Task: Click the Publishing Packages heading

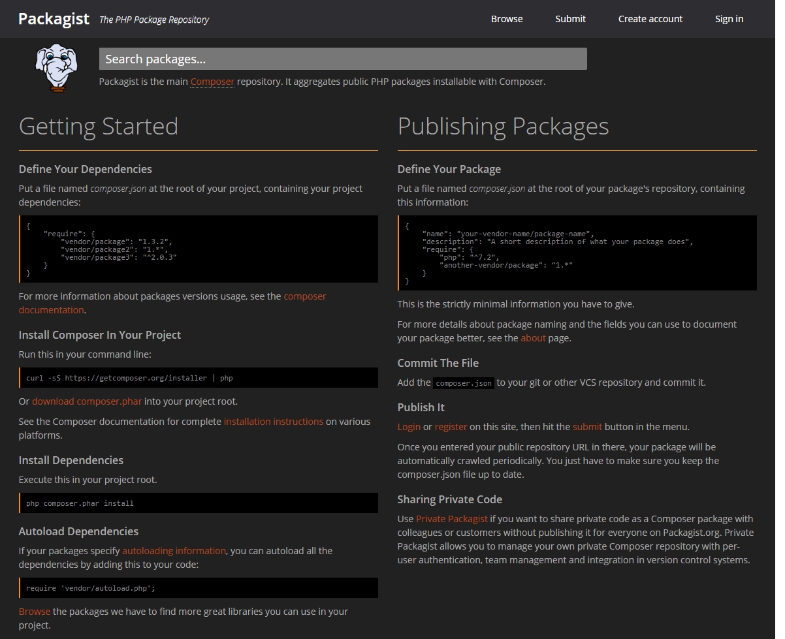Action: point(504,126)
